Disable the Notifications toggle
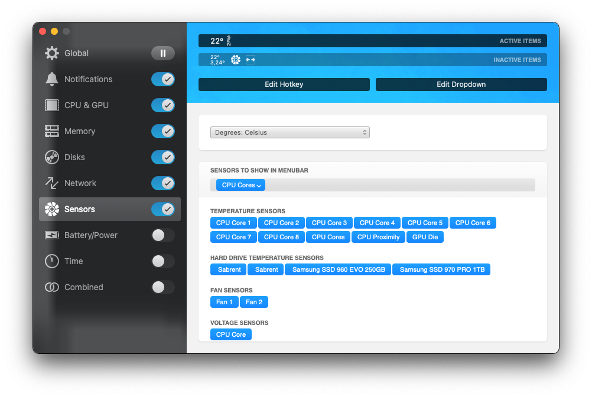Screen dimensions: 592x397 point(163,79)
